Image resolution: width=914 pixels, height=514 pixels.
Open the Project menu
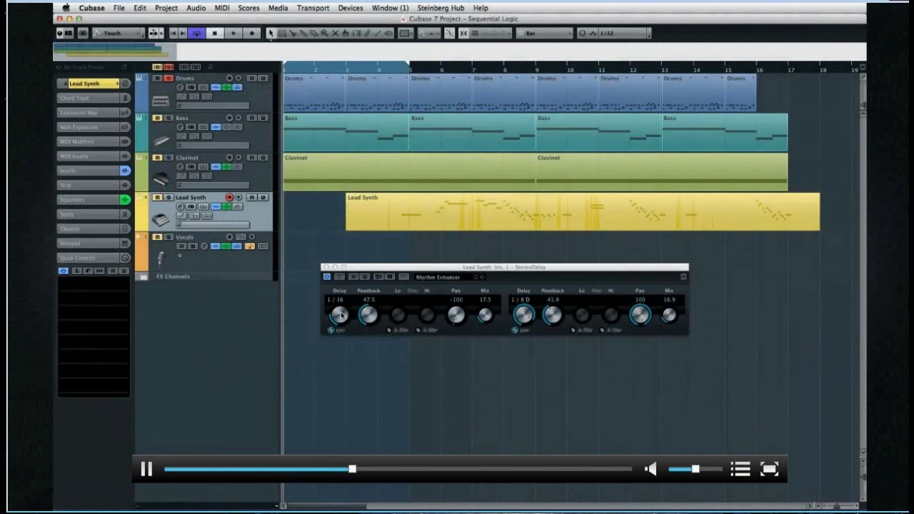[x=166, y=8]
